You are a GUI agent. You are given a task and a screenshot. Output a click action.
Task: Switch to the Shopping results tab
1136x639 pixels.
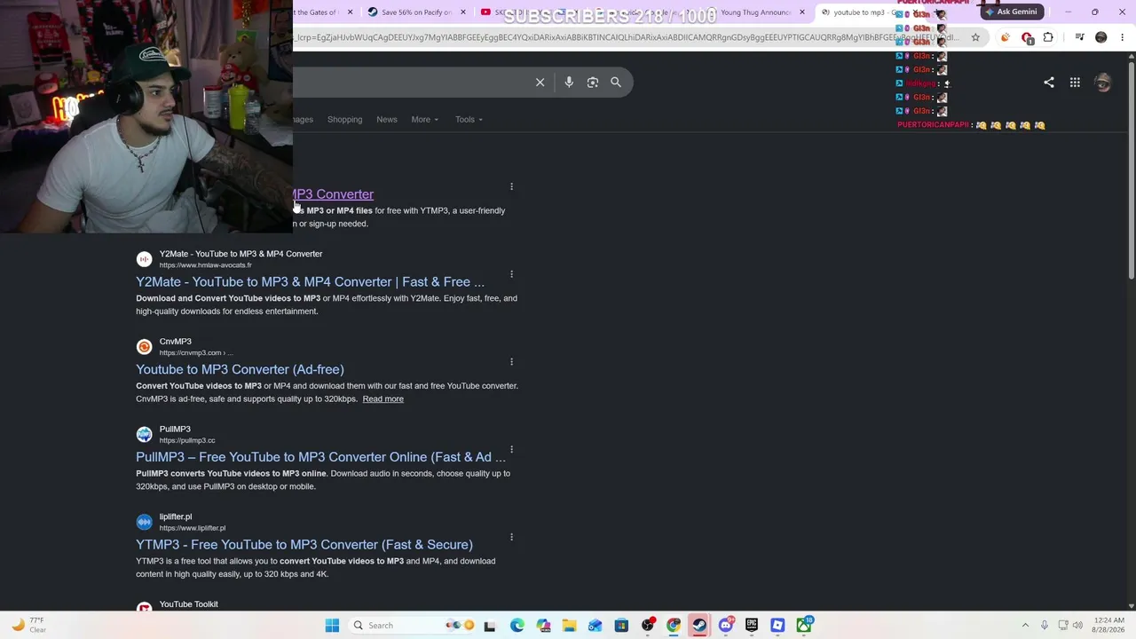pyautogui.click(x=344, y=120)
